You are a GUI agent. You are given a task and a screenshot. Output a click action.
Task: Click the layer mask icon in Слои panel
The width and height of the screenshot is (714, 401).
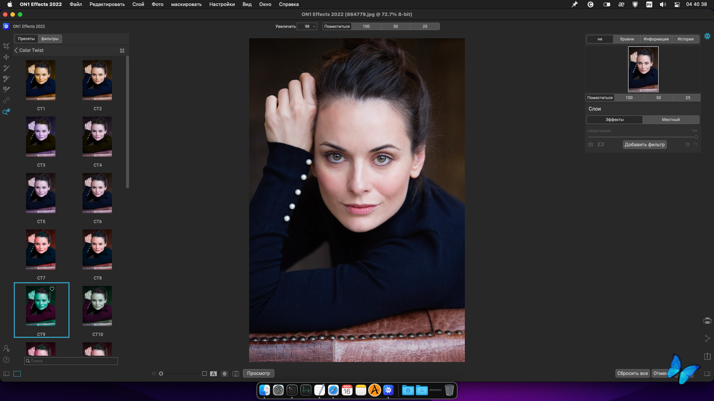click(601, 144)
